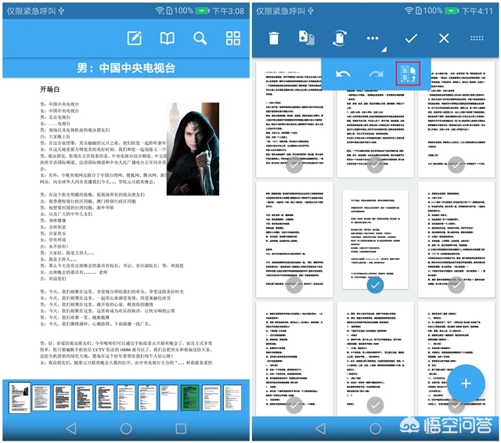This screenshot has height=443, width=501.
Task: Tap the rotate page icon
Action: [340, 38]
